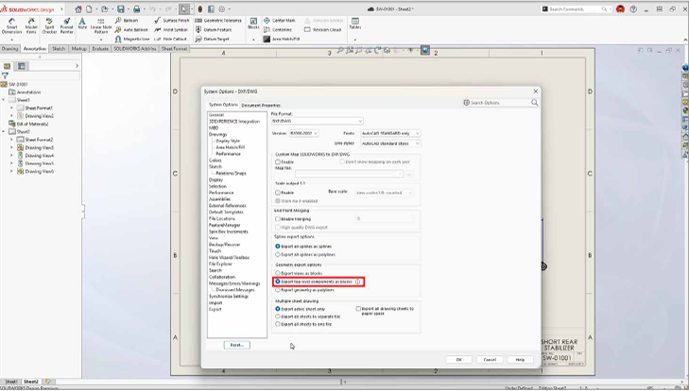Enable Custom Map SOLIDWORKS to DXF/DWG checkbox
This screenshot has width=689, height=391.
278,162
